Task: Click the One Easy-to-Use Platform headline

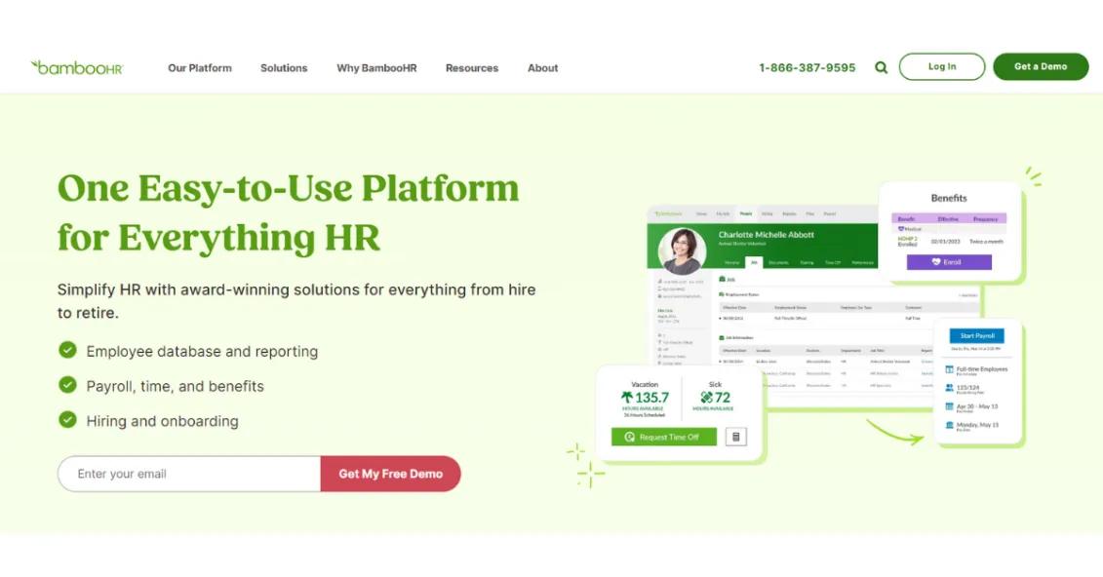Action: [x=289, y=212]
